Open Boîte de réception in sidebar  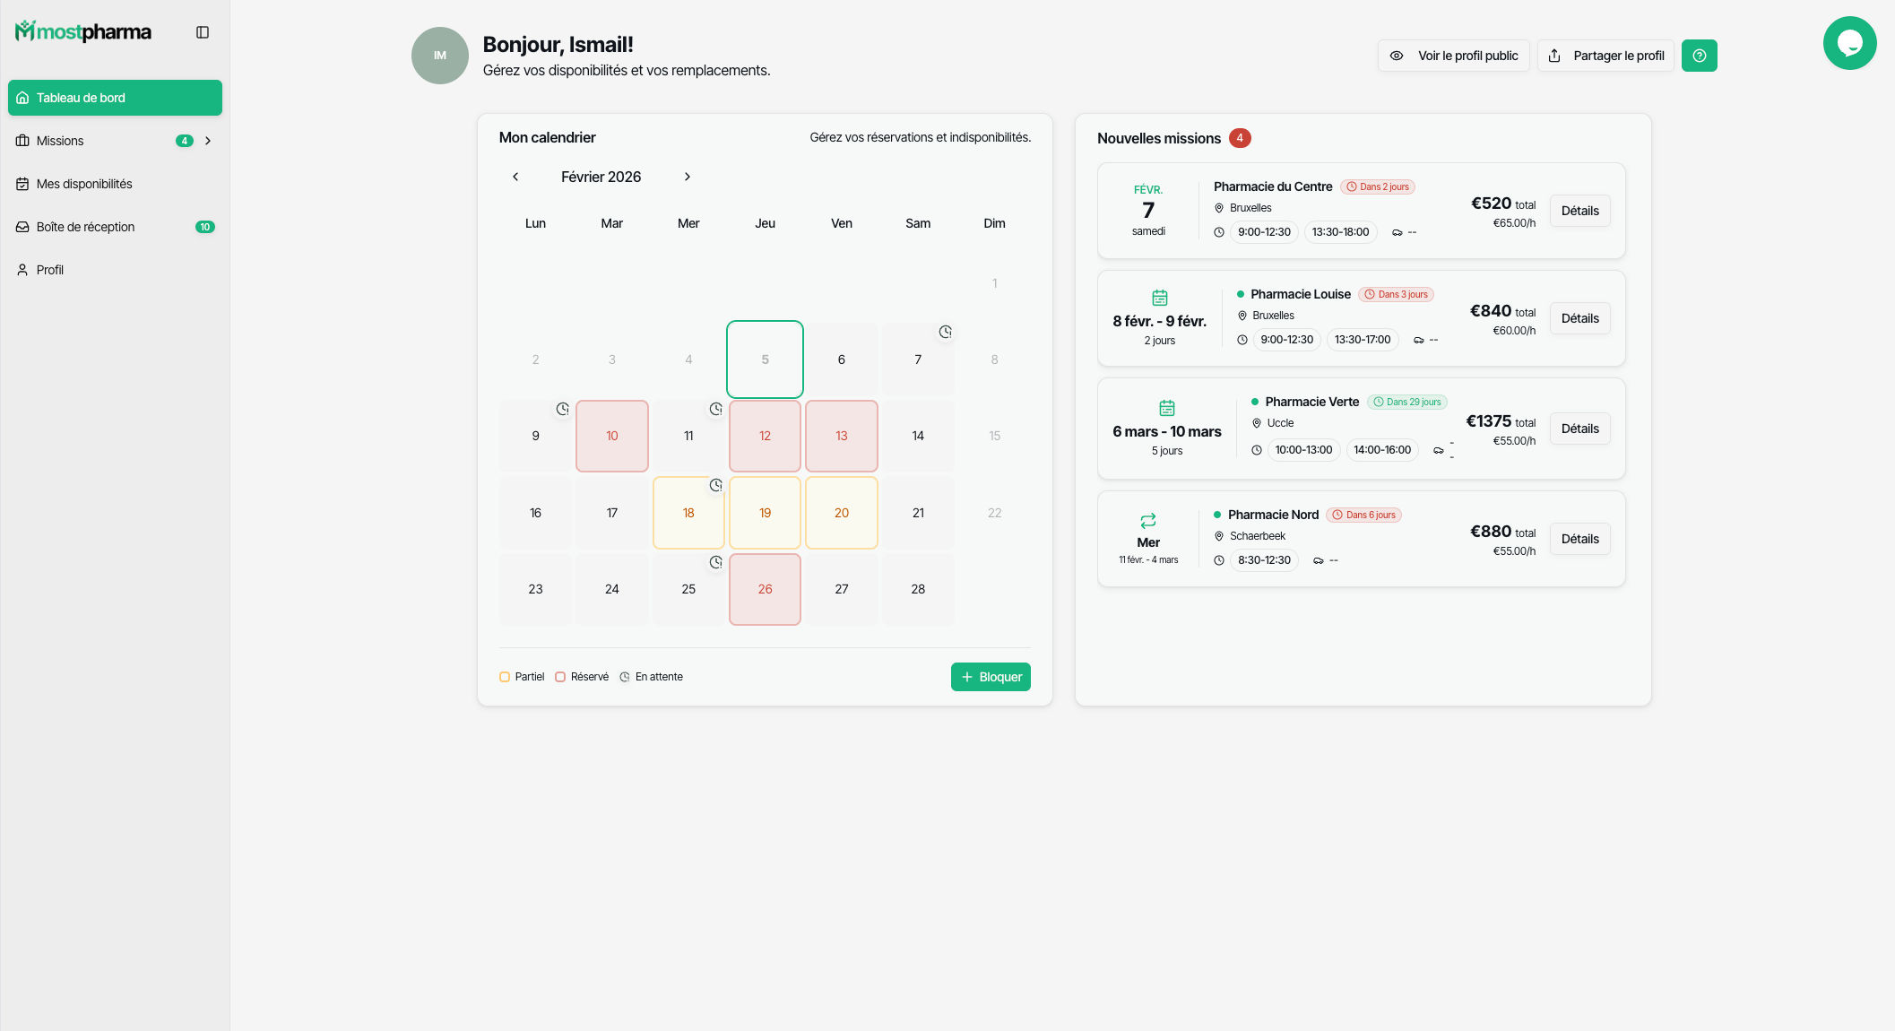(x=85, y=227)
